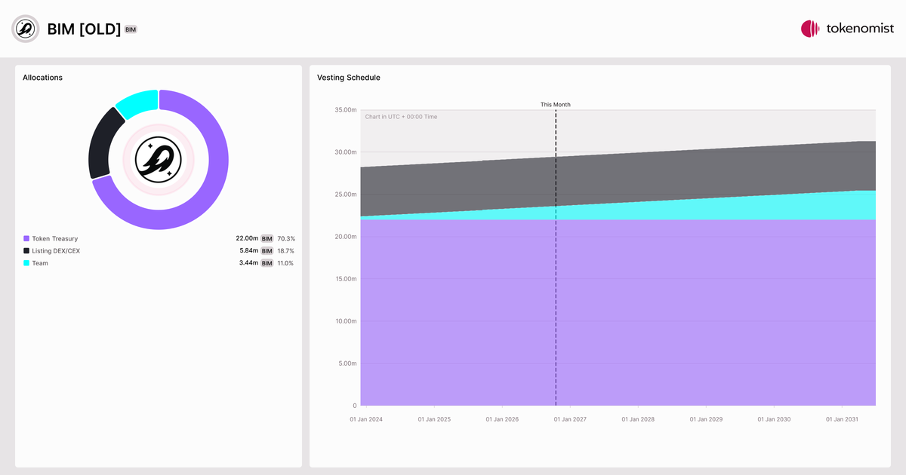This screenshot has height=475, width=906.
Task: Click the 30.00m y-axis label
Action: 344,152
